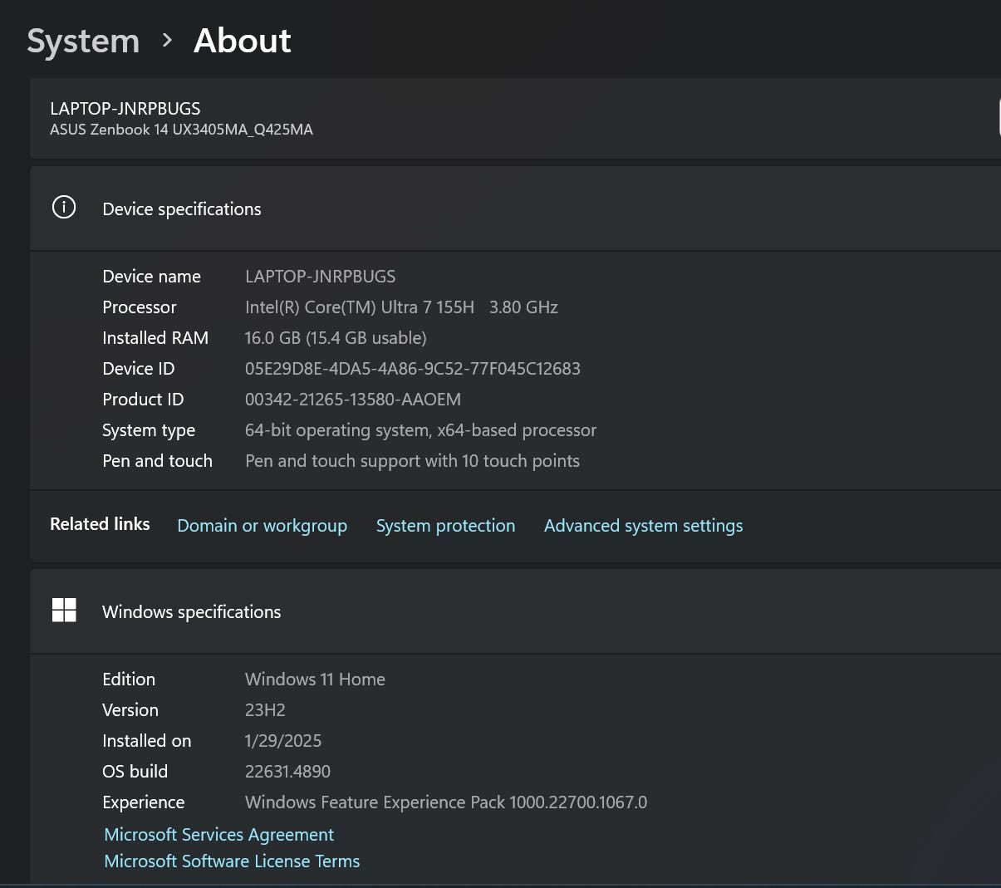The height and width of the screenshot is (888, 1001).
Task: Click the Windows Feature Experience Pack value
Action: [x=446, y=802]
